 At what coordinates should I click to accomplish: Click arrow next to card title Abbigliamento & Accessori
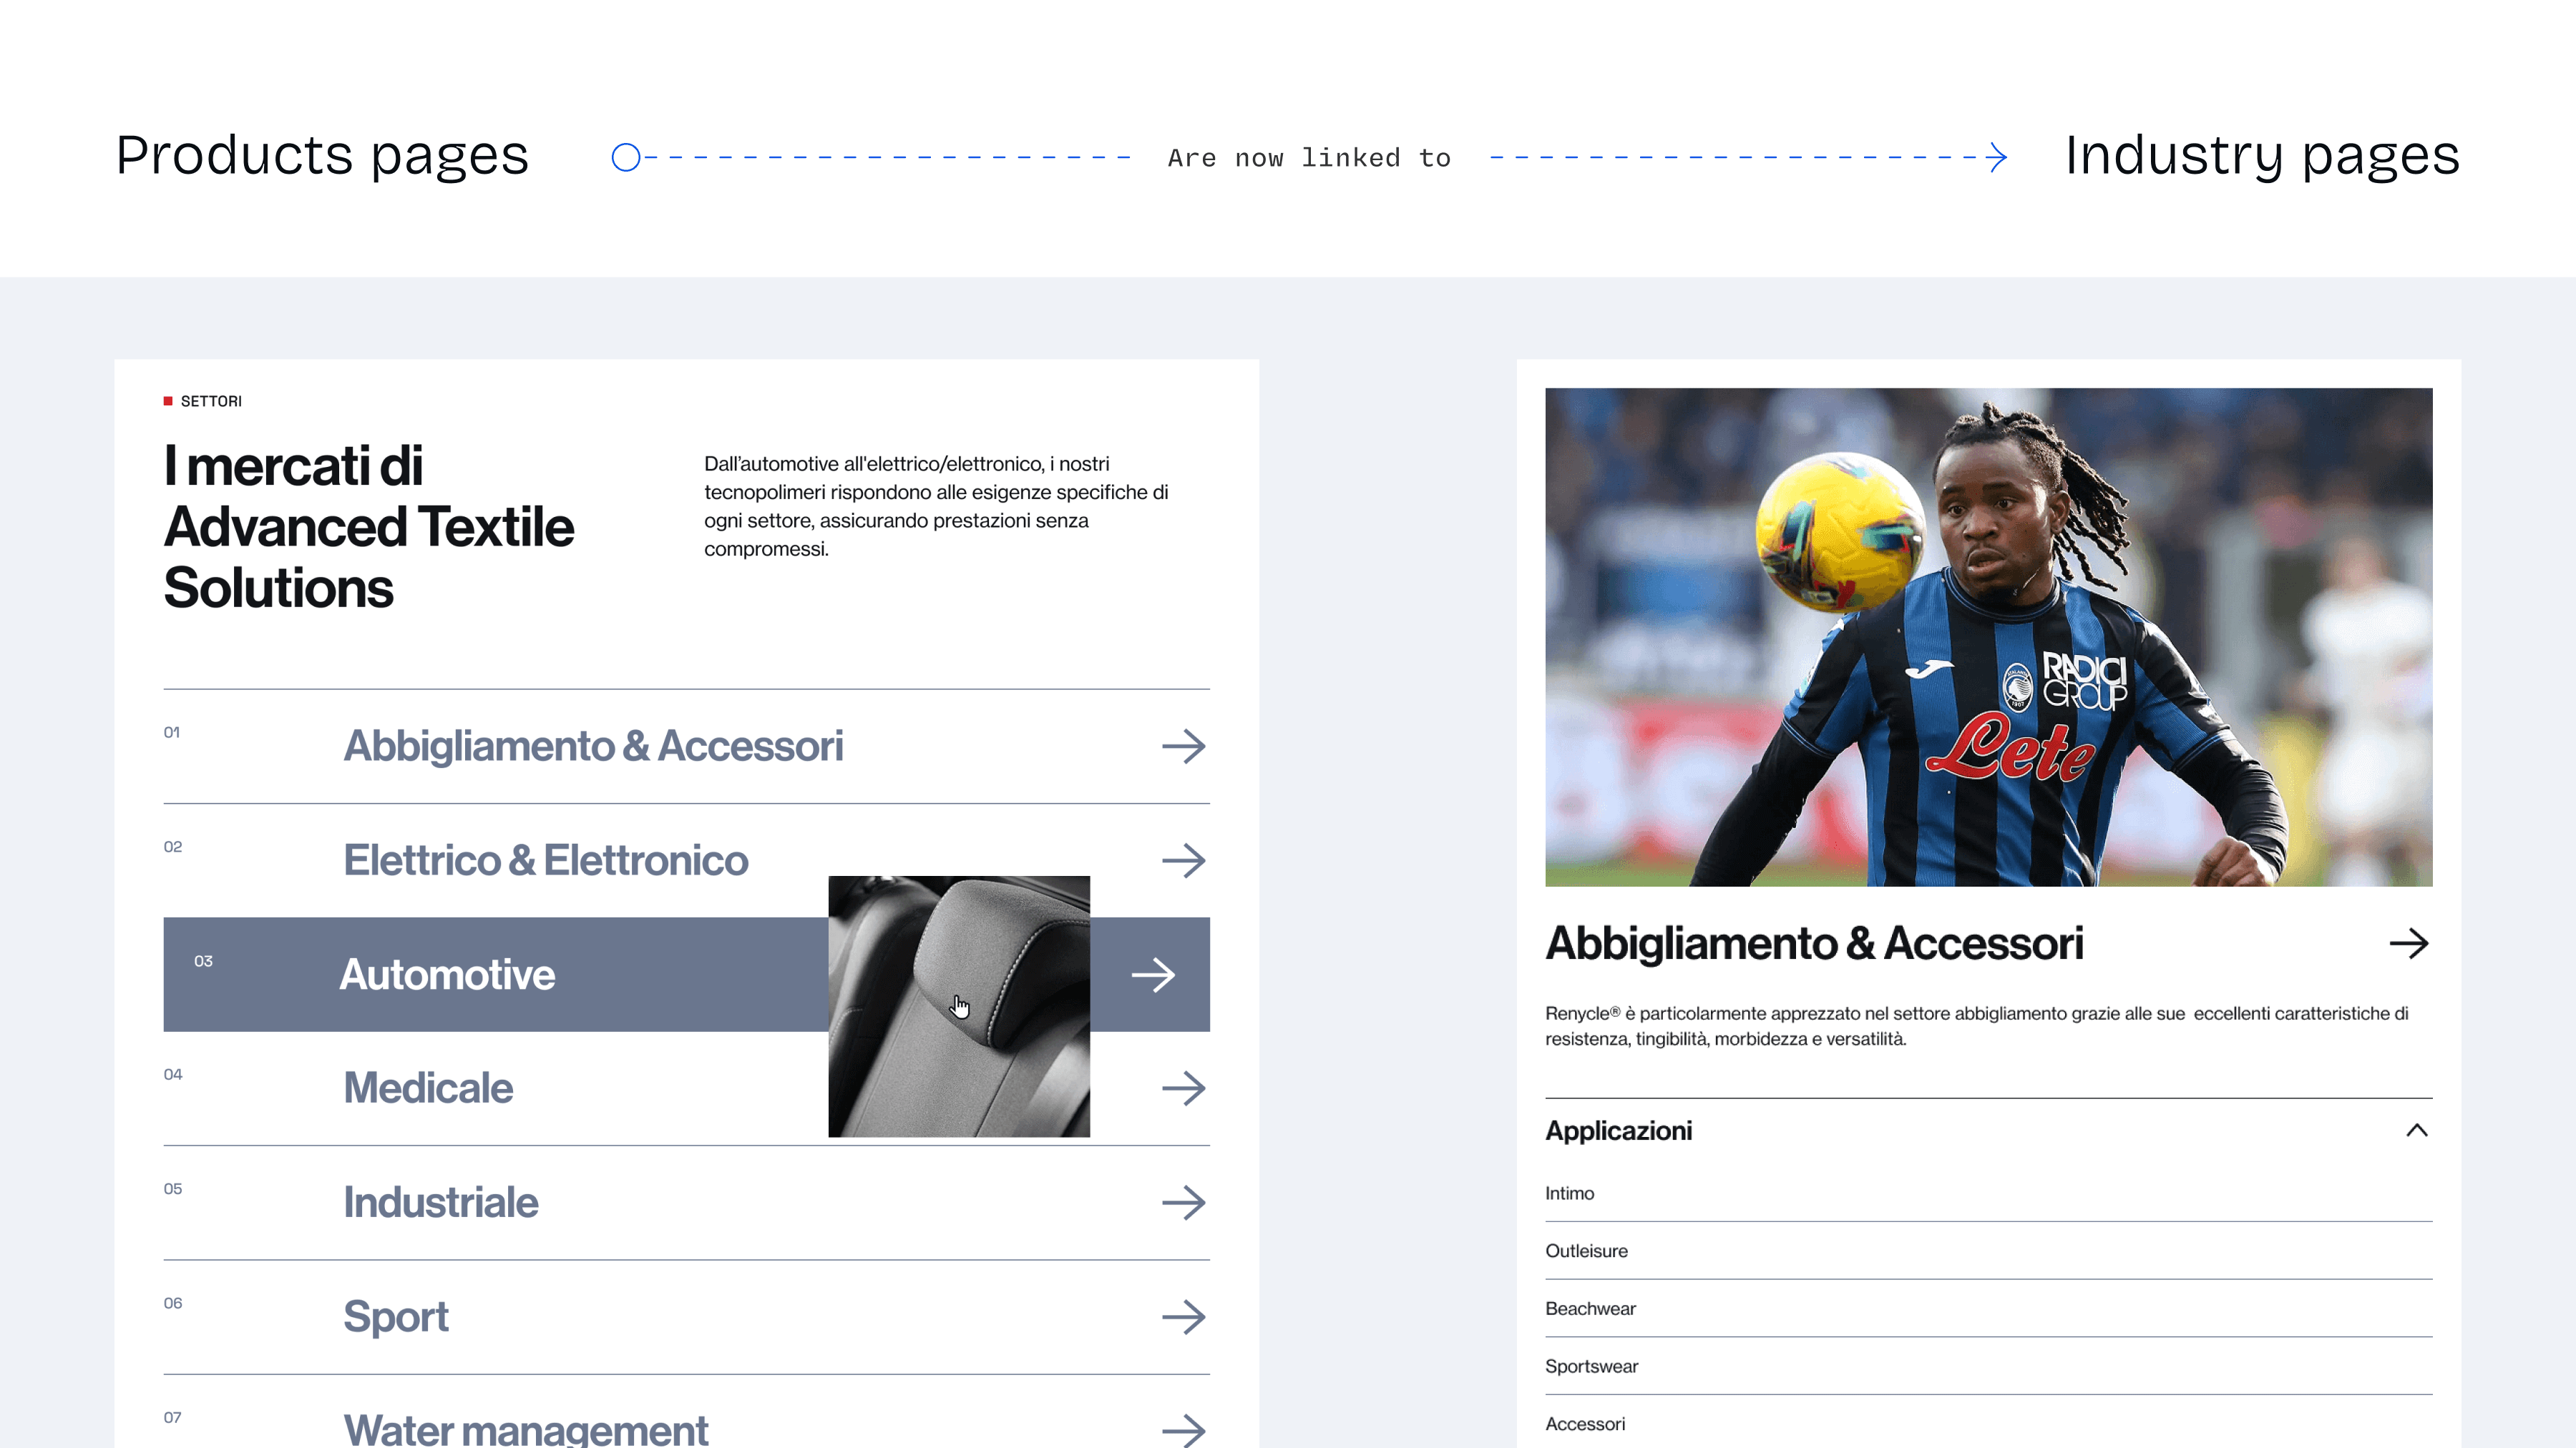(2408, 943)
